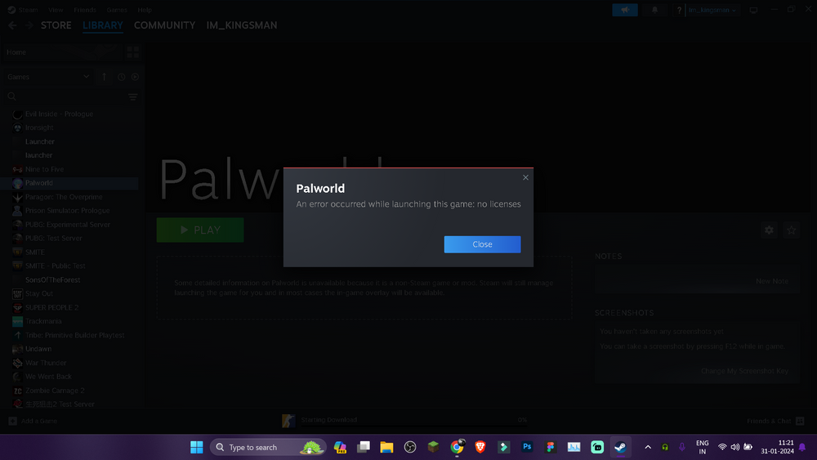Switch to the LIBRARY tab
Viewport: 817px width, 460px height.
click(103, 25)
